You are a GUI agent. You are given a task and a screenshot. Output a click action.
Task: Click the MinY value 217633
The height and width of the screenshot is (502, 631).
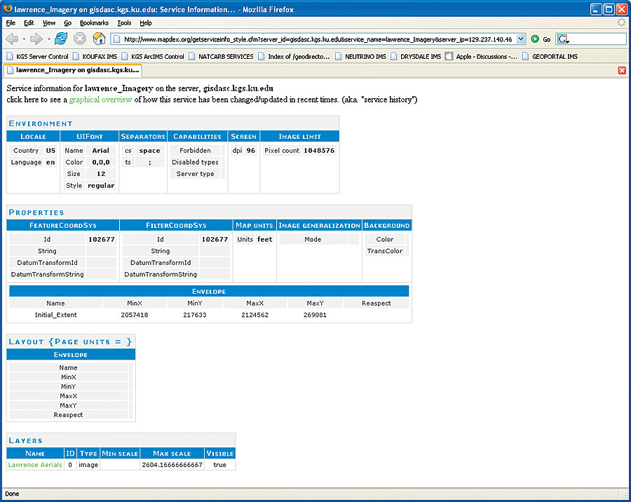(195, 315)
